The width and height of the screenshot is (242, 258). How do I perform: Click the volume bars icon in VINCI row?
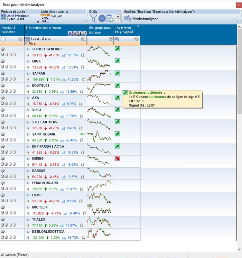(62, 116)
